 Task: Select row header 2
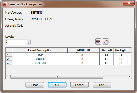pyautogui.click(x=9, y=59)
